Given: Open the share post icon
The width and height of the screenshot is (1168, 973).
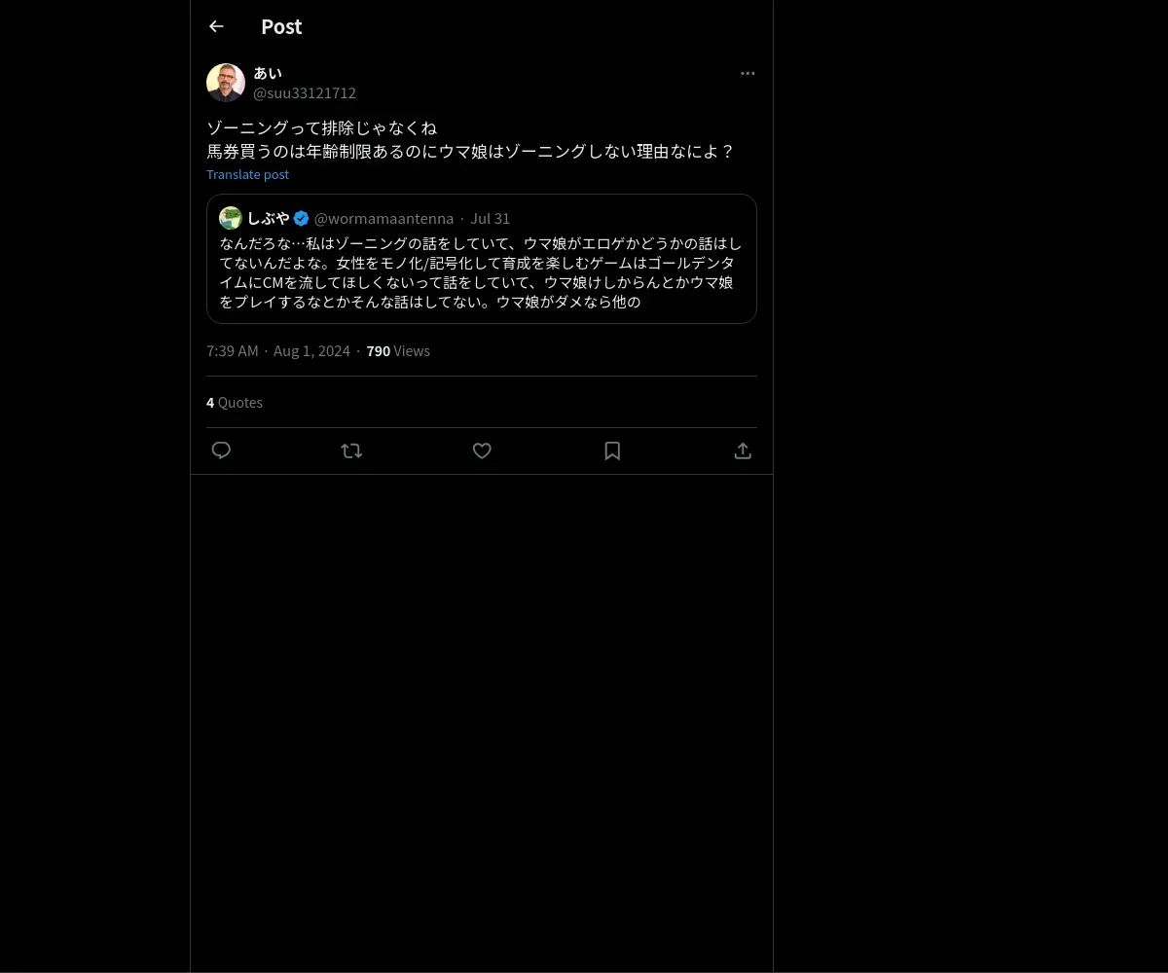Looking at the screenshot, I should pos(743,450).
